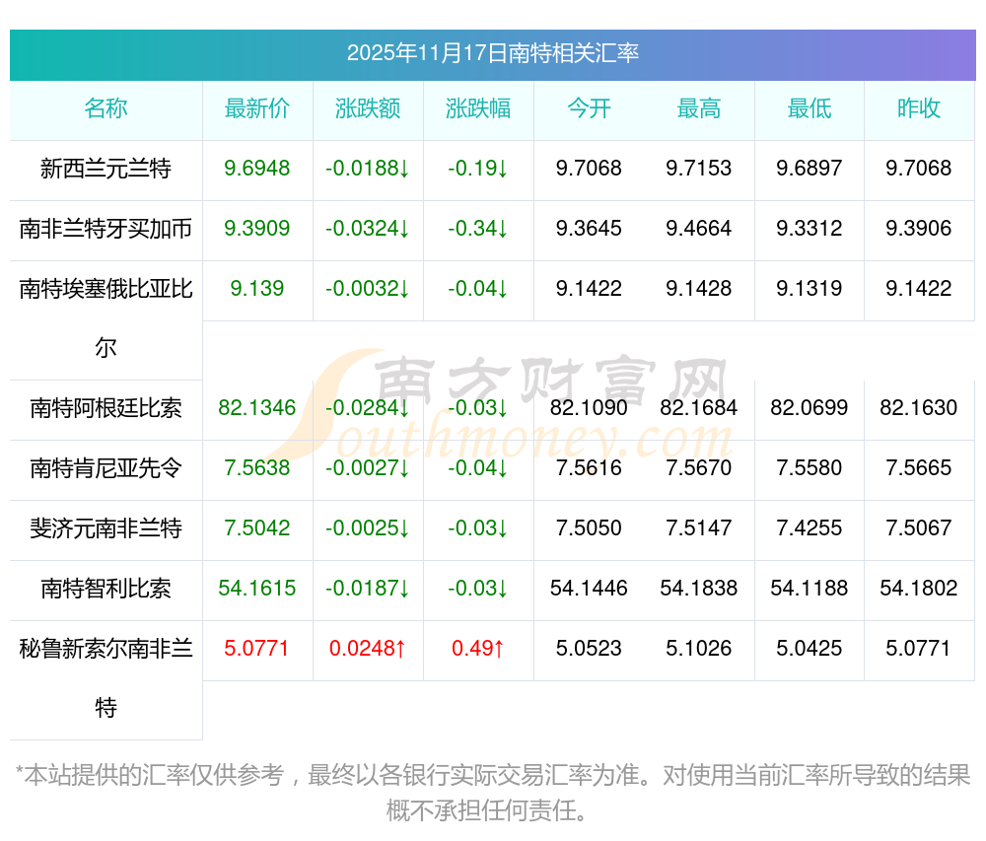Click the 南特埃塞俄比亚比尔 row name
The image size is (986, 841).
106,318
